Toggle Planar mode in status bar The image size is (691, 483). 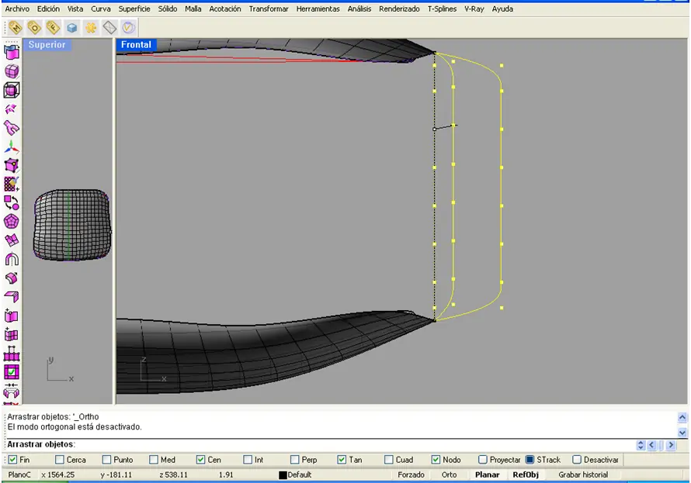point(487,474)
